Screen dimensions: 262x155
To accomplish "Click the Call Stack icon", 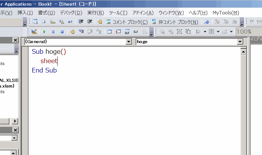I will [x=144, y=32].
